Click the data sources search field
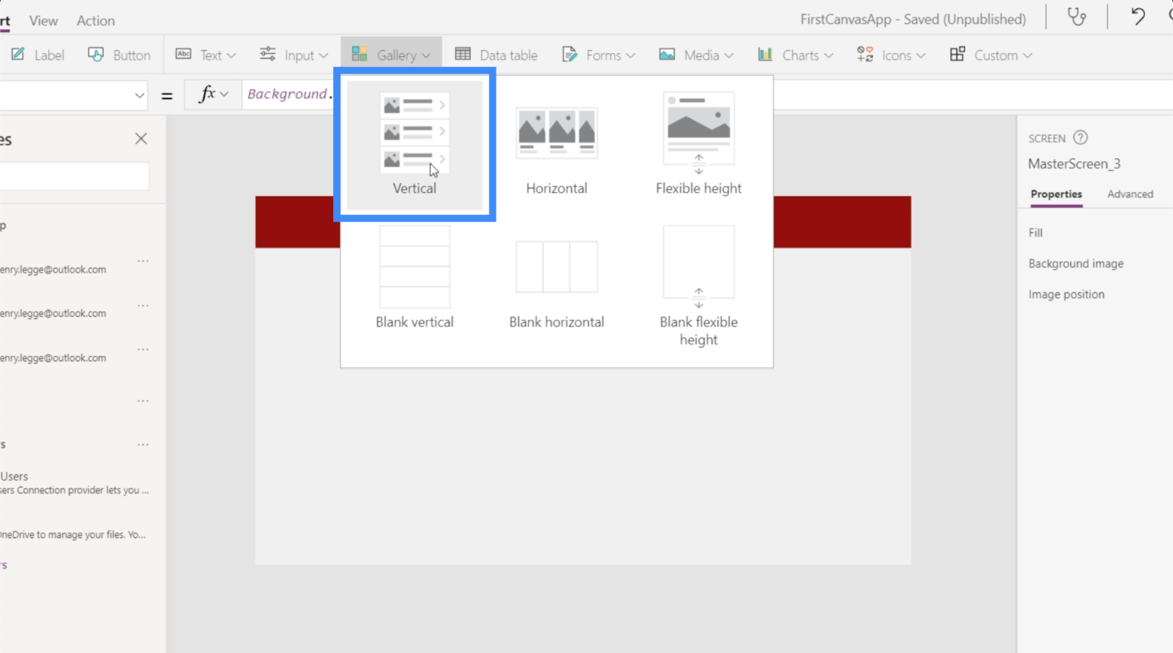The width and height of the screenshot is (1173, 653). coord(74,177)
